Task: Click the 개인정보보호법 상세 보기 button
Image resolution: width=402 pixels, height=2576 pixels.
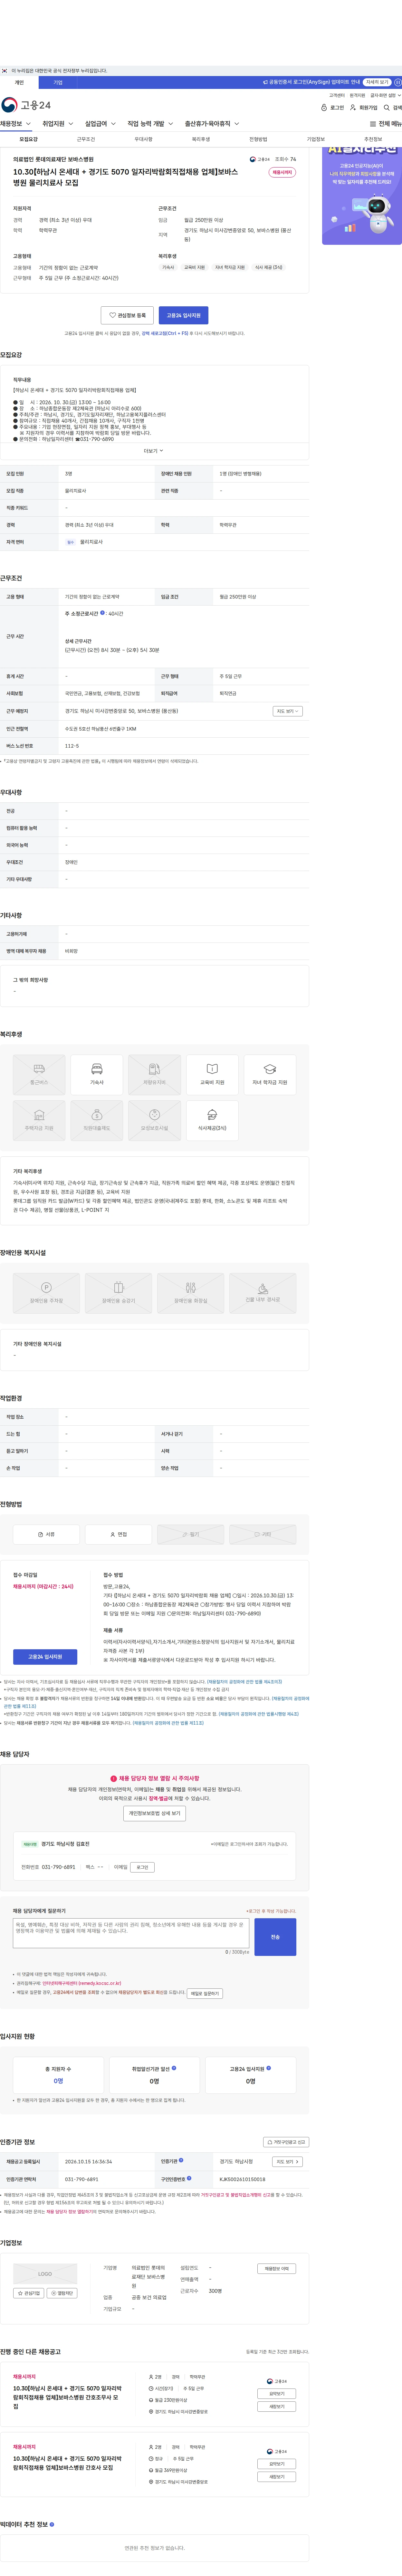Action: pos(154,1813)
